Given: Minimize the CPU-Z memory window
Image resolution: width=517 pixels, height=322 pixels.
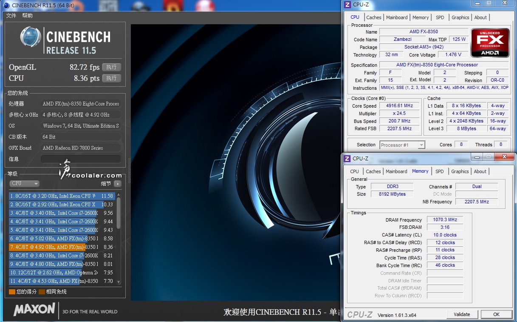Looking at the screenshot, I should click(x=476, y=157).
